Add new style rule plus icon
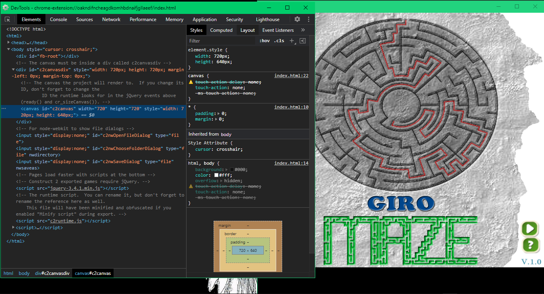 (x=292, y=41)
